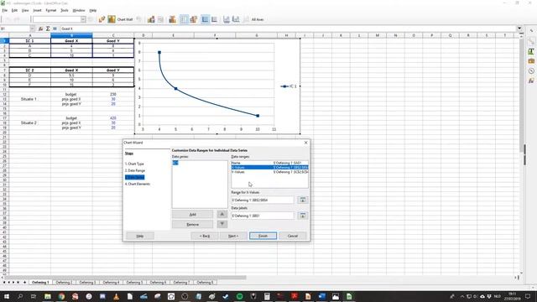Click the Sum sigma icon
The width and height of the screenshot is (537, 302).
coord(48,29)
